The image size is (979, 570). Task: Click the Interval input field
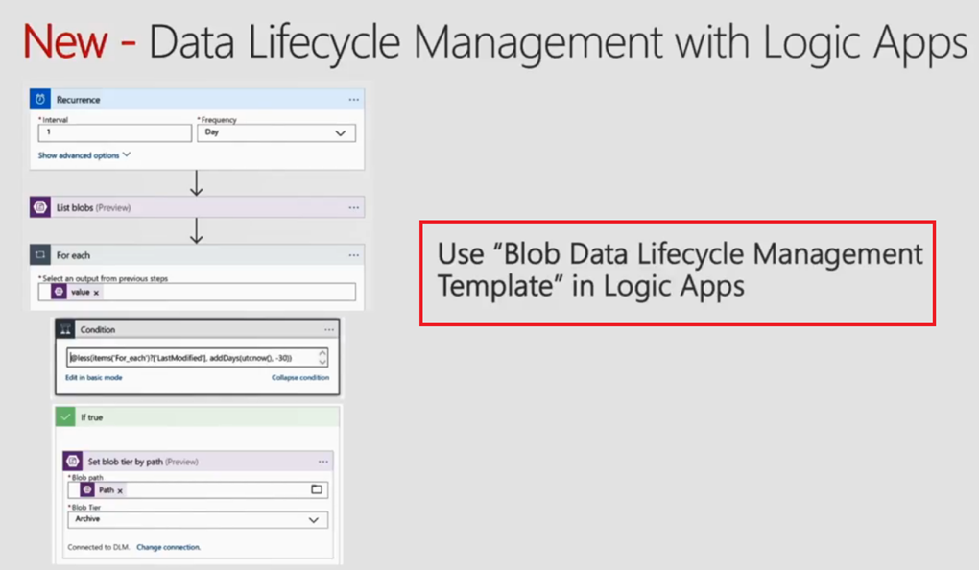[x=115, y=133]
